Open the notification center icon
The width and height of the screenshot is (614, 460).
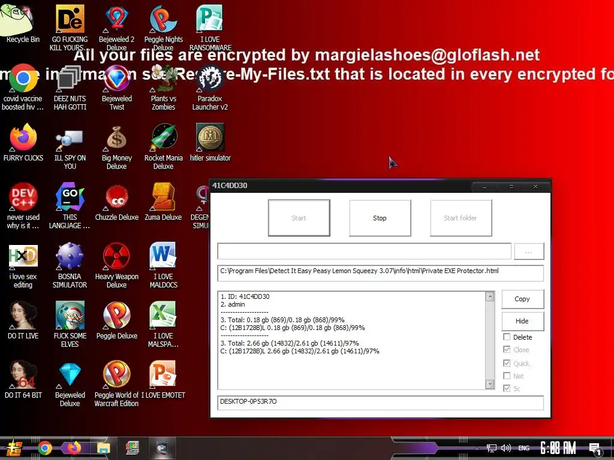click(x=595, y=448)
